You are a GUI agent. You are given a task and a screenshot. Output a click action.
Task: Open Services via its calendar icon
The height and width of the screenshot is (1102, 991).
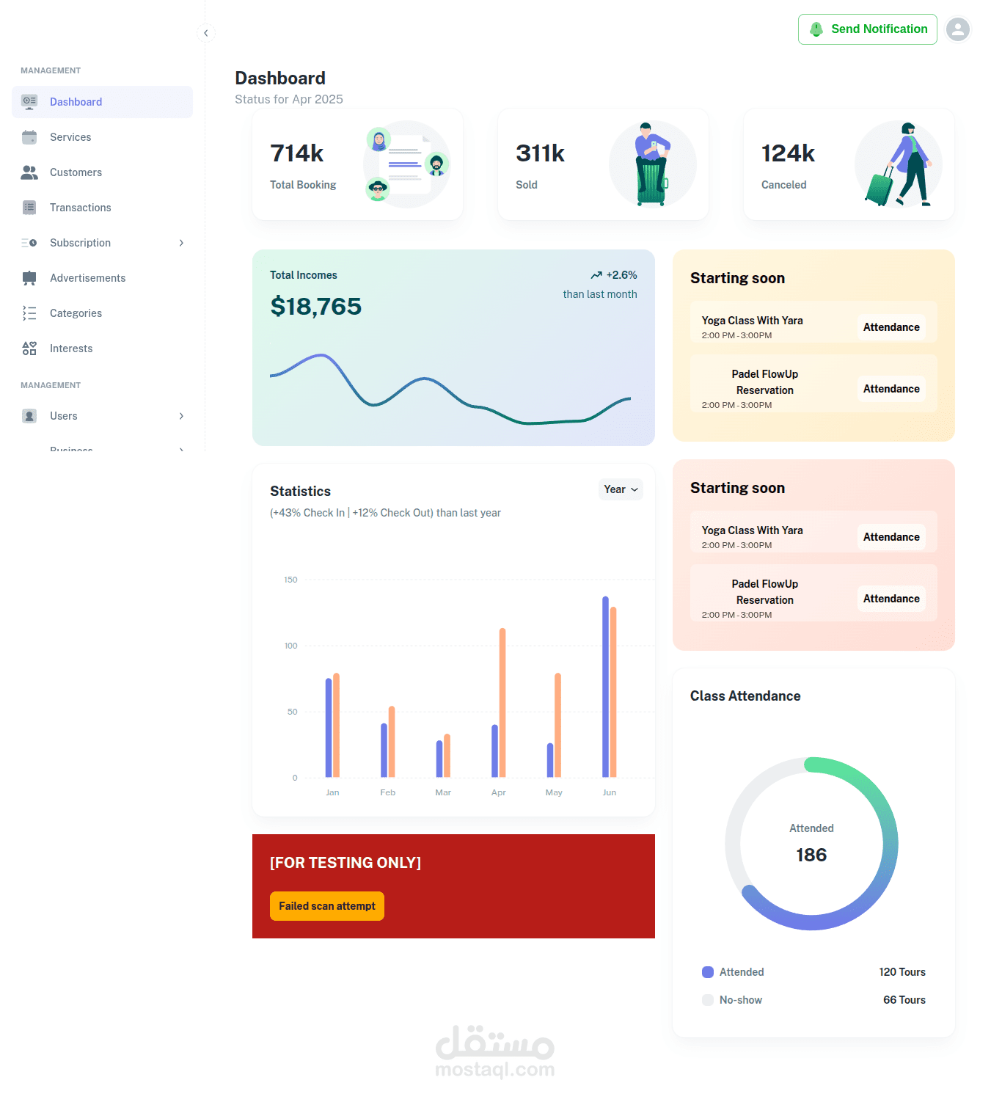[29, 137]
